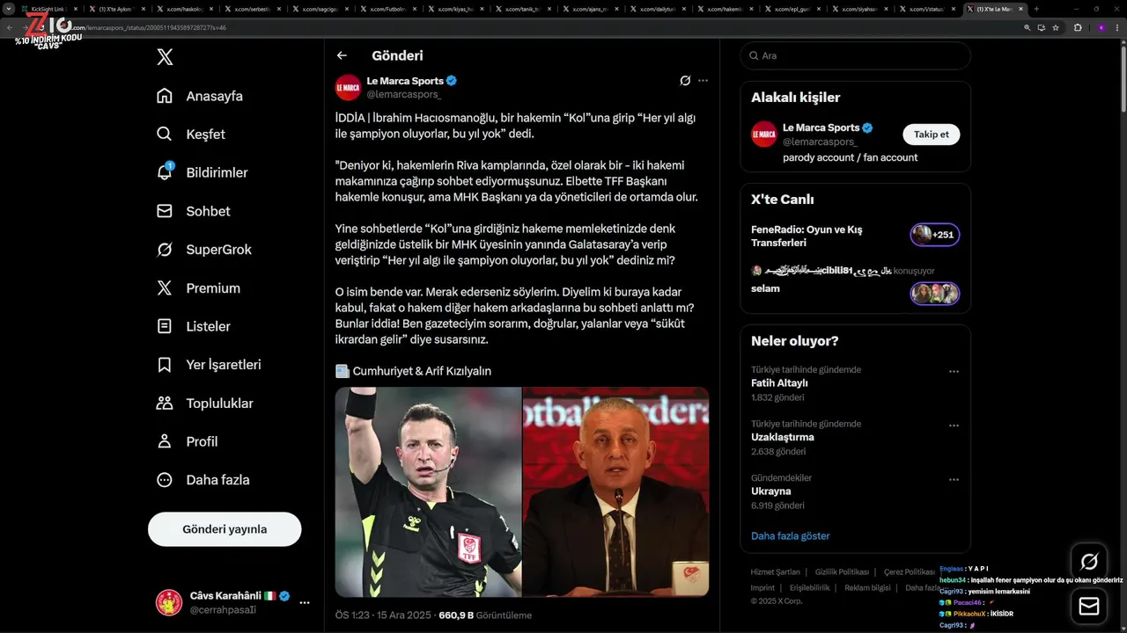Follow Le Marca Sports with Takip et

(x=932, y=135)
